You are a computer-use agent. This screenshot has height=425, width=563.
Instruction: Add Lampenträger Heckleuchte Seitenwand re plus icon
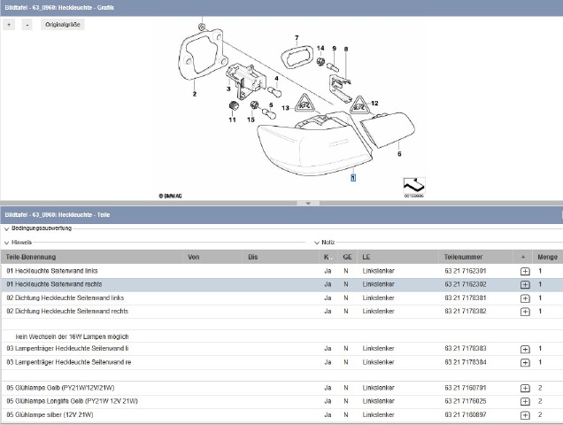tap(525, 362)
